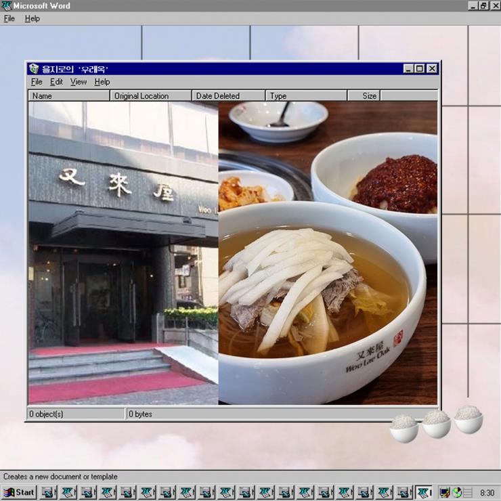Click the lined list icon in system tray
This screenshot has height=501, width=501.
coord(467,492)
